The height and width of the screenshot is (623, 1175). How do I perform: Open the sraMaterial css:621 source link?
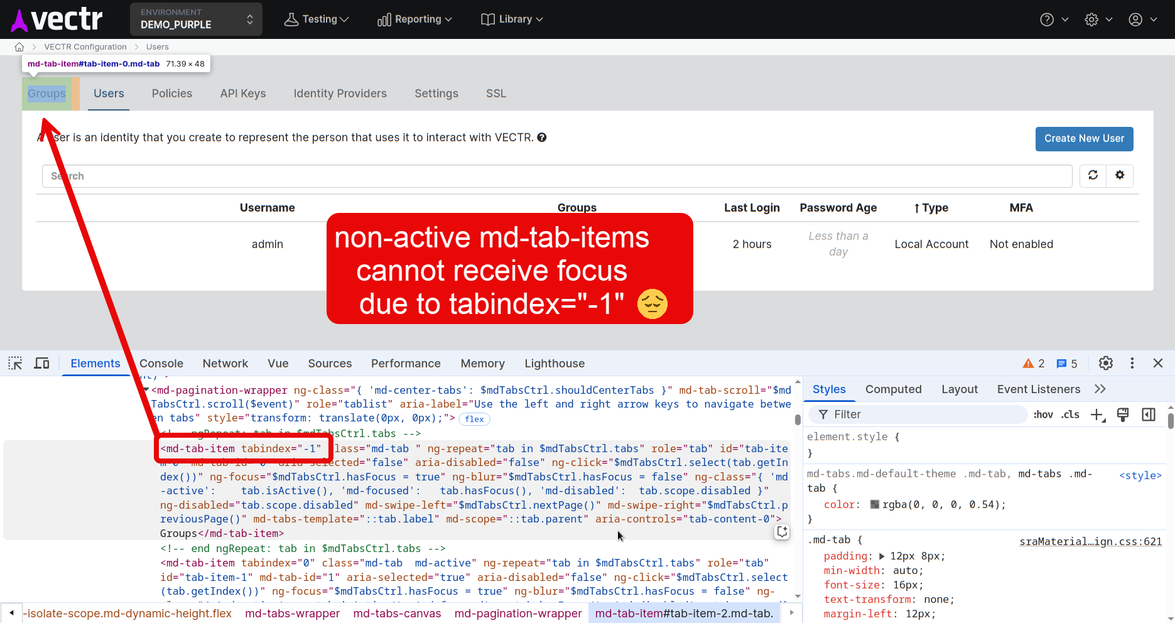point(1090,541)
